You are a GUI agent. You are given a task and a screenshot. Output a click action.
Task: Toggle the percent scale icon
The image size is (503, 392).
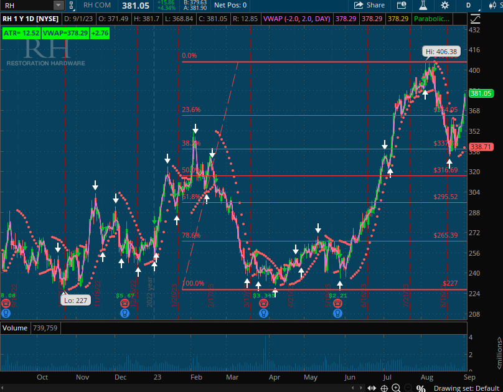(x=421, y=388)
